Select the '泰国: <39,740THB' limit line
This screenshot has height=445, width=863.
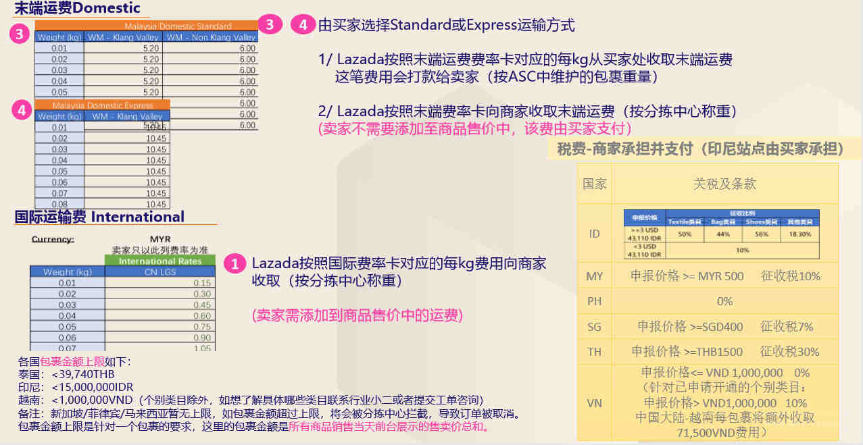coord(66,375)
